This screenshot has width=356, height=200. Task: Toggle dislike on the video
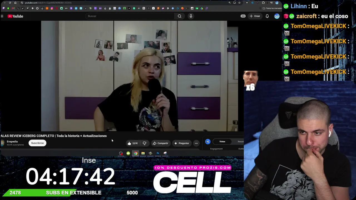144,143
